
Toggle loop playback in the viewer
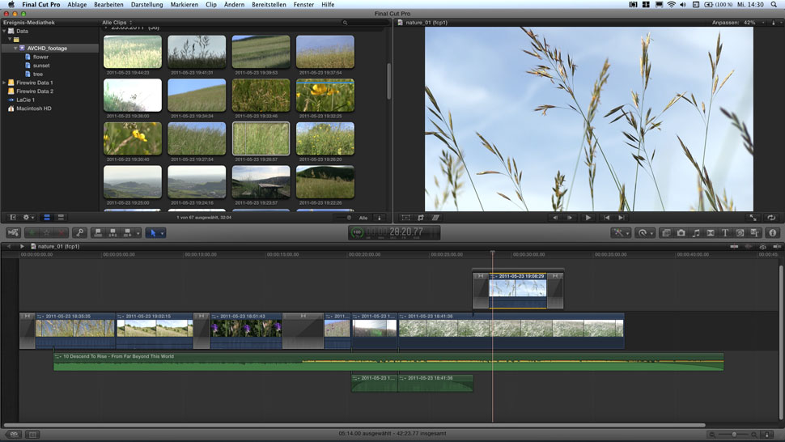click(x=772, y=218)
